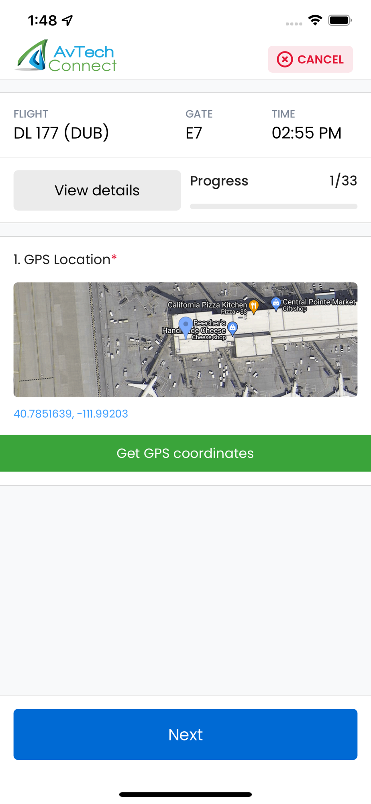Tap the red X cancel icon
This screenshot has width=371, height=804.
click(x=285, y=59)
